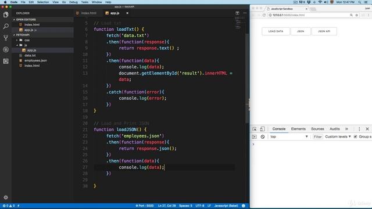Open data.txt in the explorer
This screenshot has height=209, width=372.
coord(30,56)
